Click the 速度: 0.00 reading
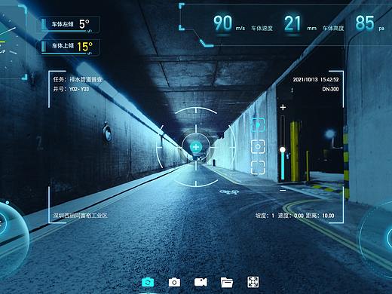Screen dimensions: 392x294 291,216
